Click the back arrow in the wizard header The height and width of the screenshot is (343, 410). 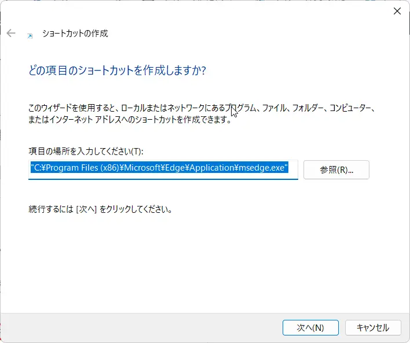[11, 34]
